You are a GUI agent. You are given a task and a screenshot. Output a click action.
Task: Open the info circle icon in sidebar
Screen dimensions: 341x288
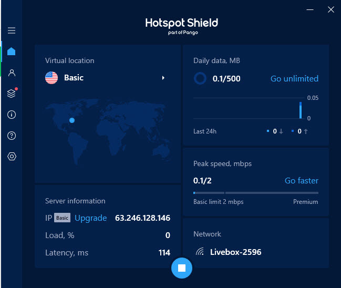pos(12,115)
